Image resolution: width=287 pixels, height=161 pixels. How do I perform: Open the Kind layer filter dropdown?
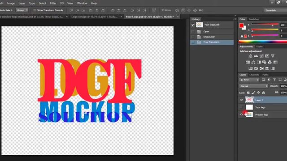tap(249, 80)
